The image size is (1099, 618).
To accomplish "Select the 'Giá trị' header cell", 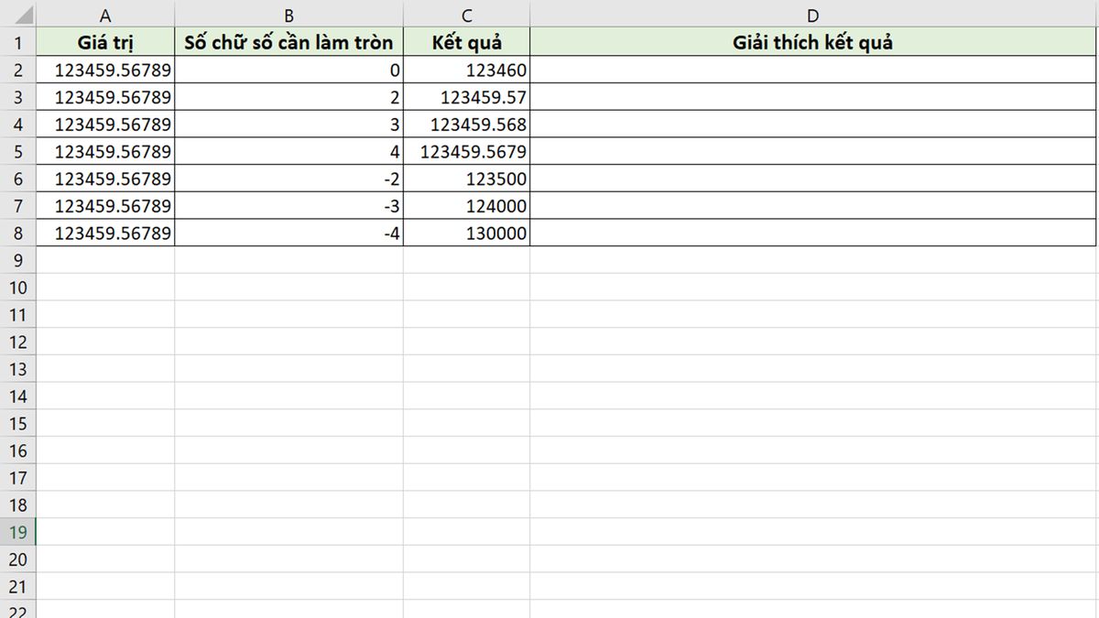I will pyautogui.click(x=105, y=42).
